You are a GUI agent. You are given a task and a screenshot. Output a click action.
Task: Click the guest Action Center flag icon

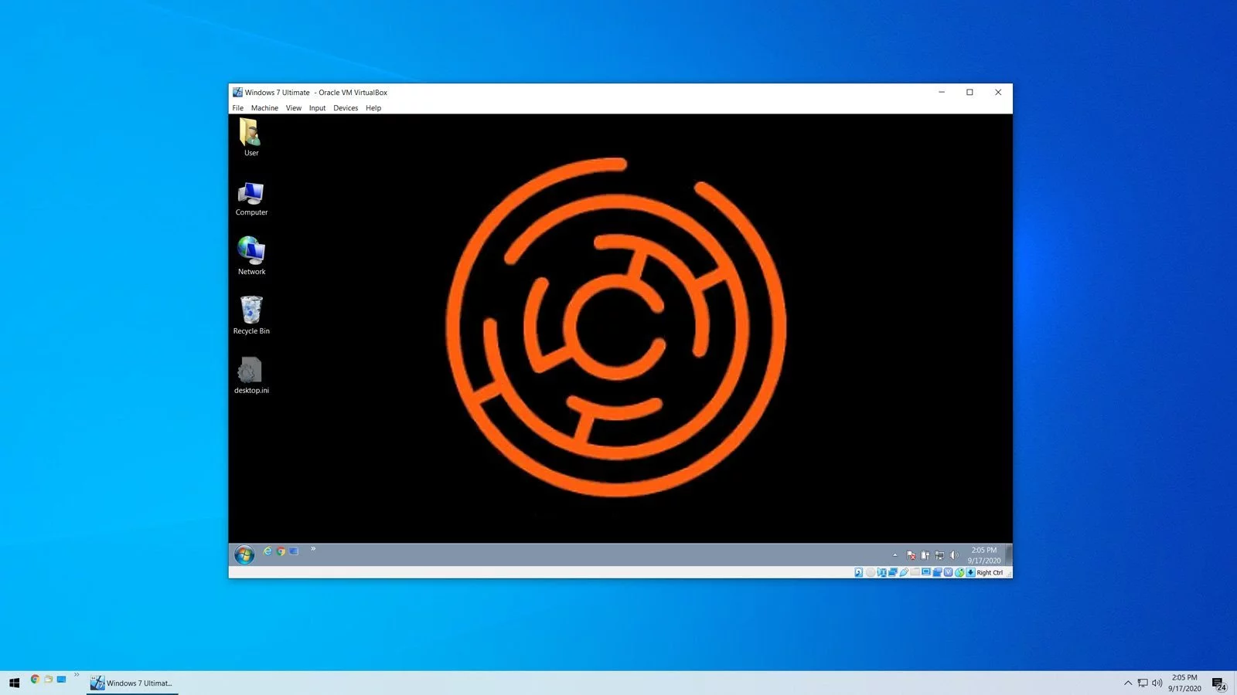pos(911,555)
